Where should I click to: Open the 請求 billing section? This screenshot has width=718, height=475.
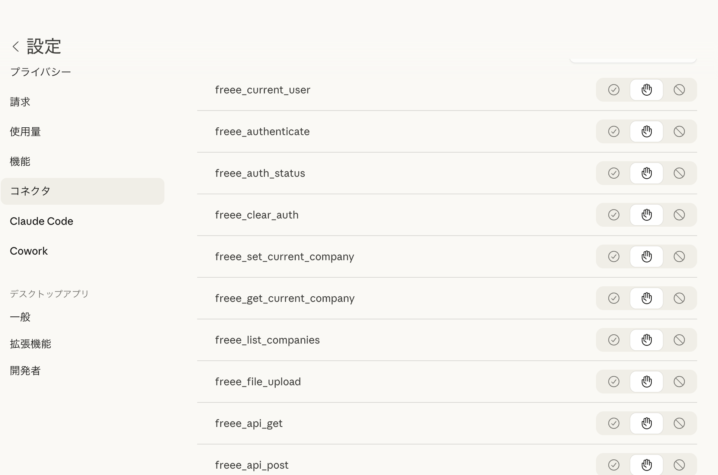[x=20, y=102]
